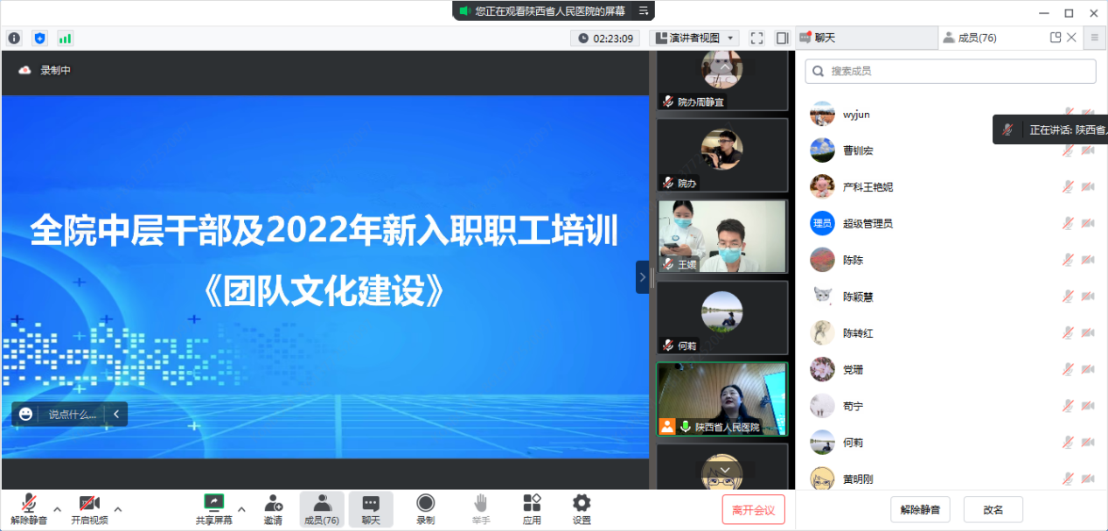Expand microphone options with its chevron
1108x531 pixels.
coord(55,508)
